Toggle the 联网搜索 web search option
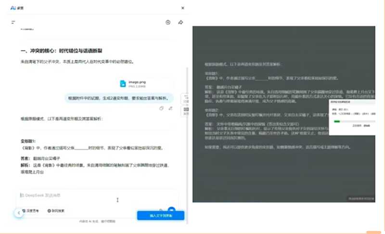The height and width of the screenshot is (234, 385). point(56,211)
